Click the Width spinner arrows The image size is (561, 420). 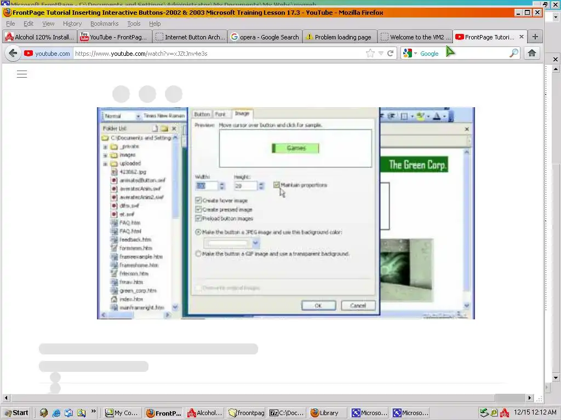click(x=222, y=186)
